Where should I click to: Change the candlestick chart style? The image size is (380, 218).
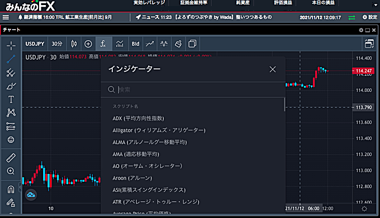pos(74,43)
